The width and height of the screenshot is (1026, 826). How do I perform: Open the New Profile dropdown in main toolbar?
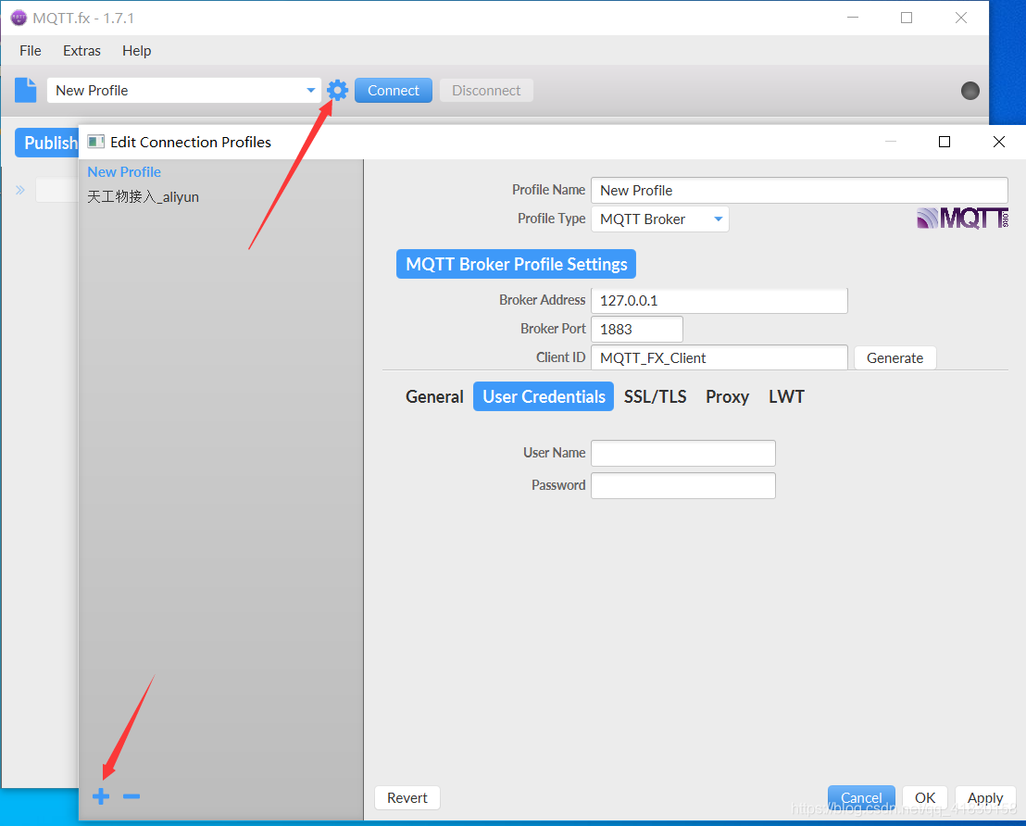(184, 91)
